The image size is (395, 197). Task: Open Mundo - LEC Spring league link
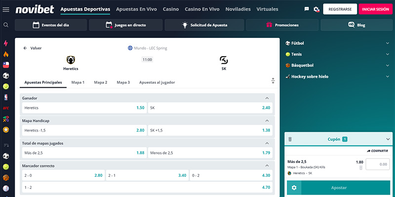[x=147, y=48]
